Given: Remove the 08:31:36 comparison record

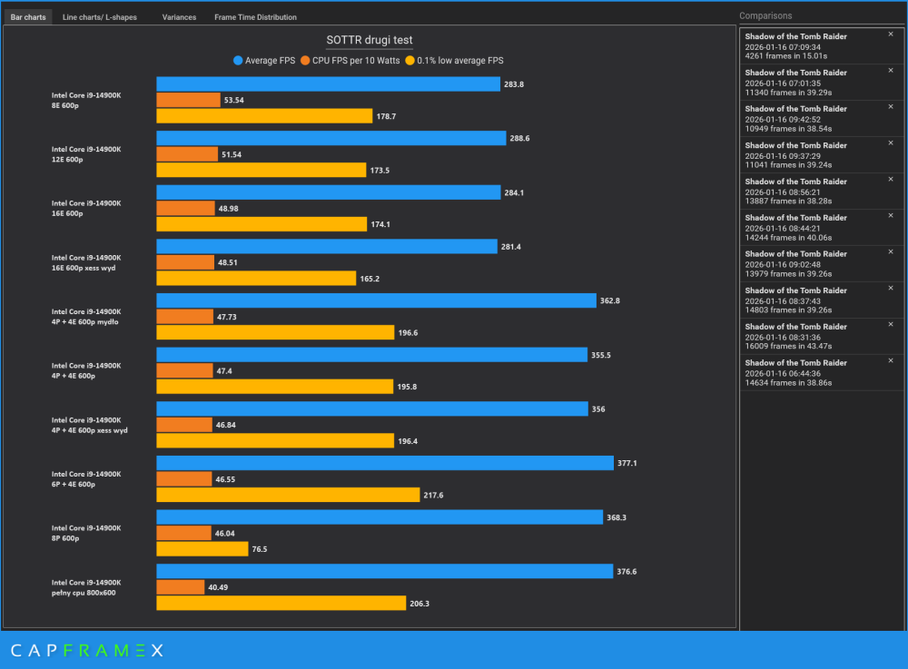Looking at the screenshot, I should [891, 324].
